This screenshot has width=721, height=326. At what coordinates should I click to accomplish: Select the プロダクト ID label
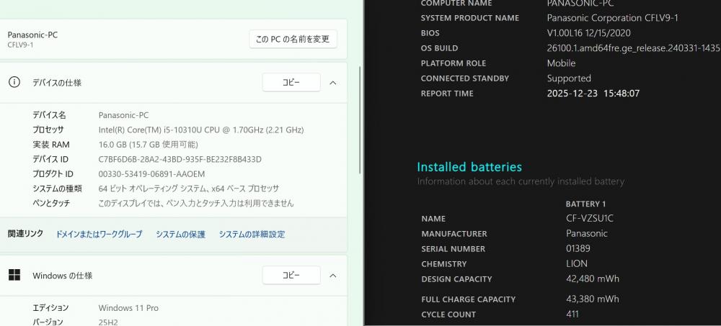(53, 174)
